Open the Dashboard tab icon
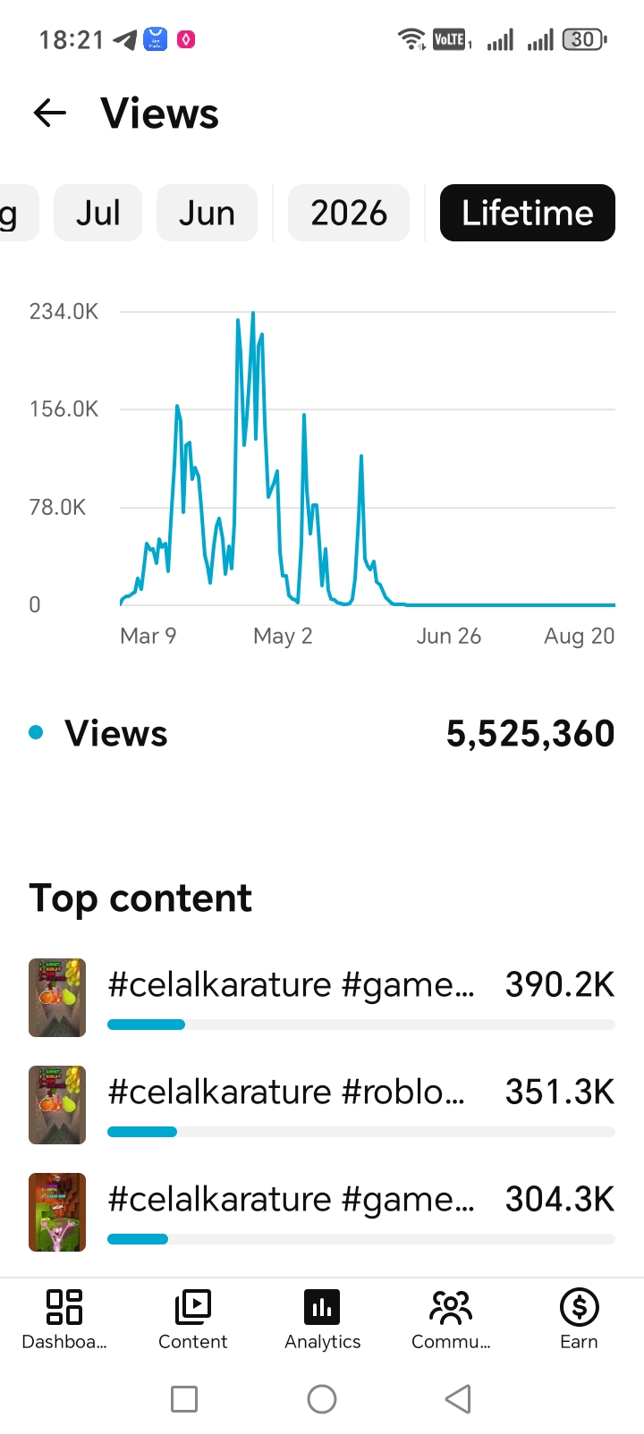This screenshot has height=1434, width=644. tap(64, 1306)
